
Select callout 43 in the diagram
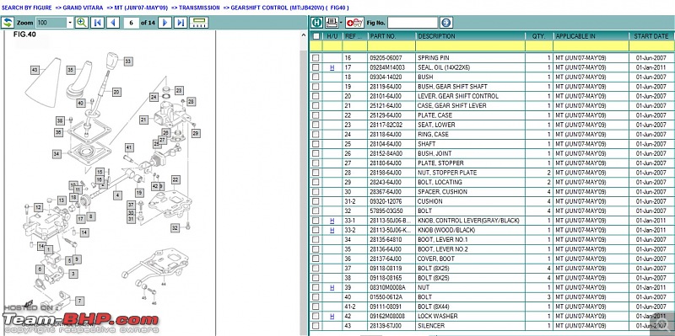click(35, 70)
